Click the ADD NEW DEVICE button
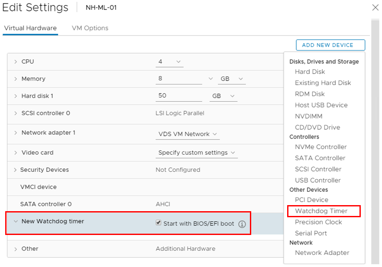This screenshot has width=382, height=267. tap(330, 45)
